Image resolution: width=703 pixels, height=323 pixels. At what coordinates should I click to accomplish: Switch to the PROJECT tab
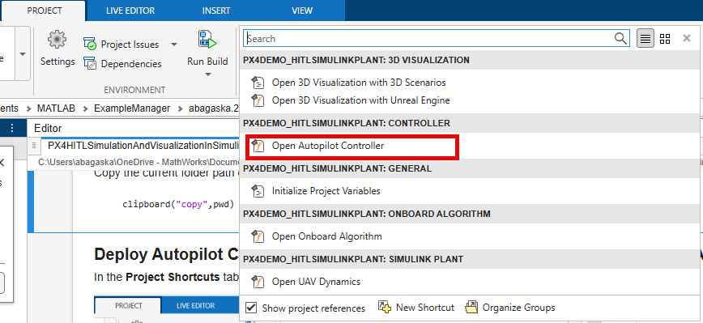[44, 11]
